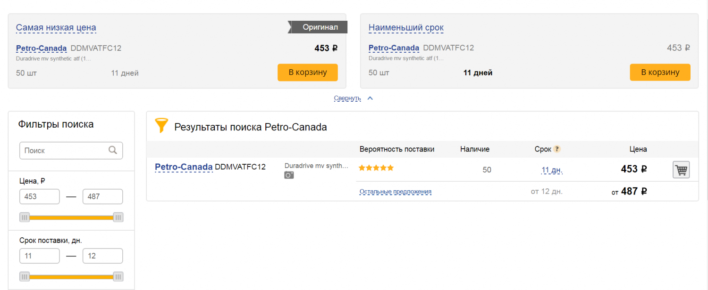Click the 11 дн. delivery term link
The height and width of the screenshot is (290, 708).
(552, 170)
